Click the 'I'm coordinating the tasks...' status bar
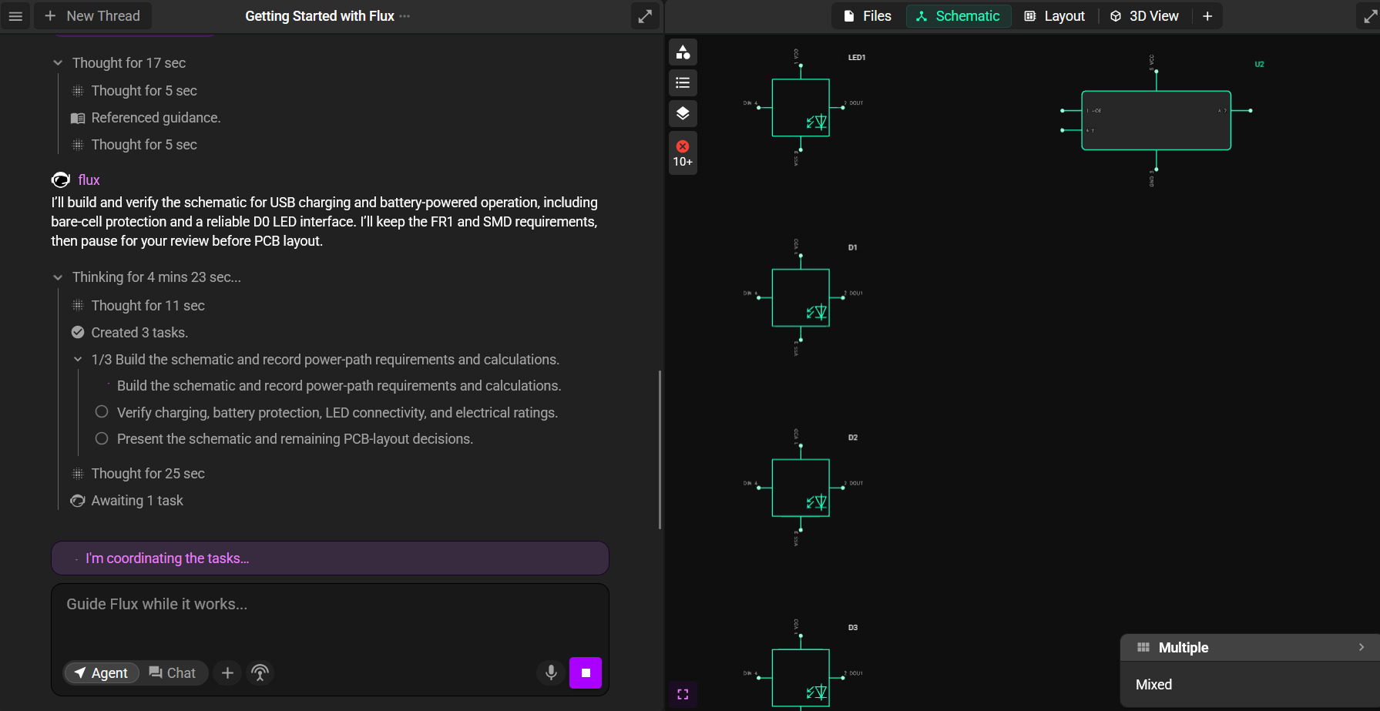 330,558
